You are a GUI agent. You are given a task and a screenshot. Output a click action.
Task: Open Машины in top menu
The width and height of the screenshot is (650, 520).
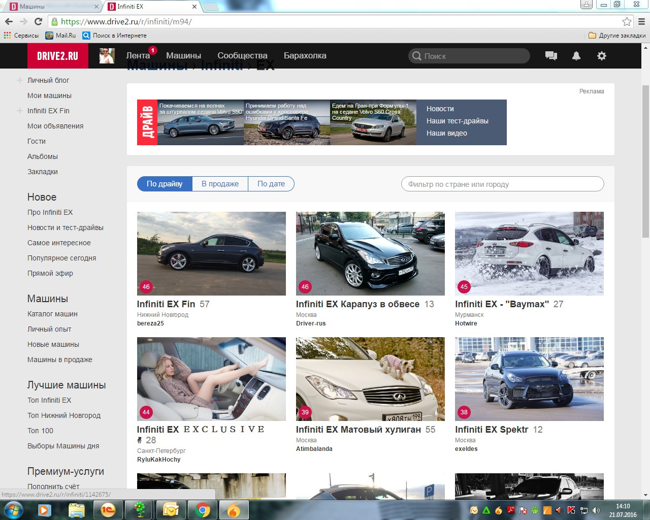click(183, 56)
